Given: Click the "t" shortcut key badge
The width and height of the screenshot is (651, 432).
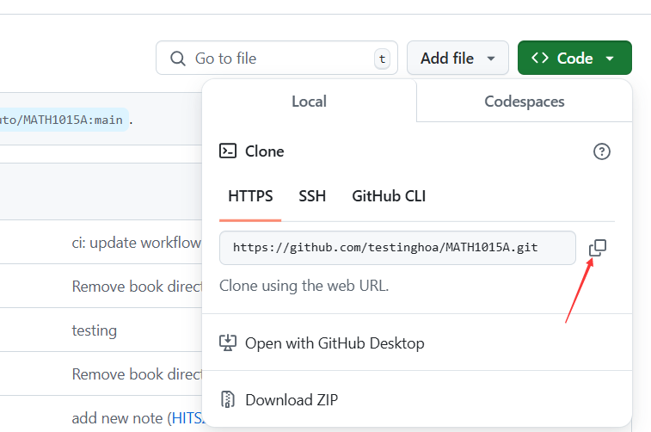Looking at the screenshot, I should pyautogui.click(x=382, y=59).
